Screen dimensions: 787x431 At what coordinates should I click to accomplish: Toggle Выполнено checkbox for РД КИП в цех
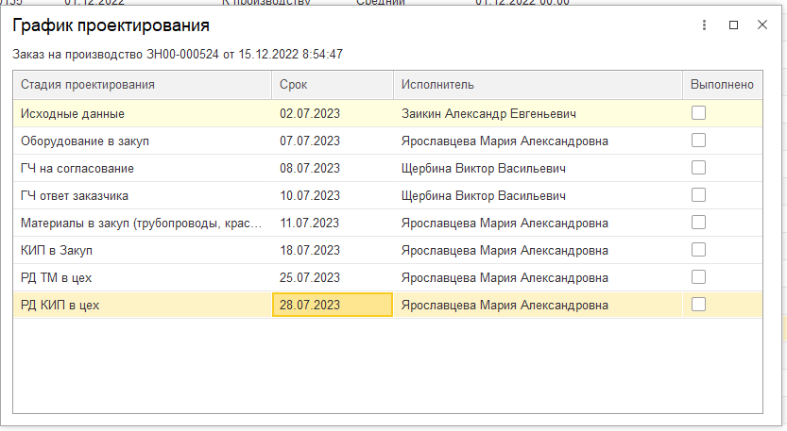pyautogui.click(x=698, y=305)
